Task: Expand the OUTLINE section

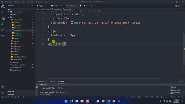Action: 11,92
